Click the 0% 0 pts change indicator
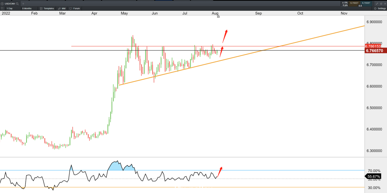Image resolution: width=387 pixels, height=193 pixels. point(345,4)
